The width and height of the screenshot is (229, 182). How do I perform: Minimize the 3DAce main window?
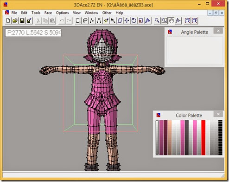[199, 4]
